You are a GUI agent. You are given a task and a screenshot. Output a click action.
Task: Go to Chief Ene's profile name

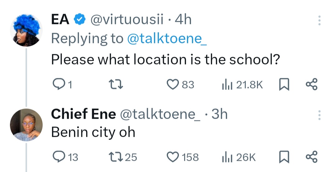pos(83,115)
